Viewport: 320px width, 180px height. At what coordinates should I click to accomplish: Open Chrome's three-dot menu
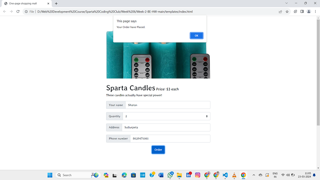[x=315, y=11]
